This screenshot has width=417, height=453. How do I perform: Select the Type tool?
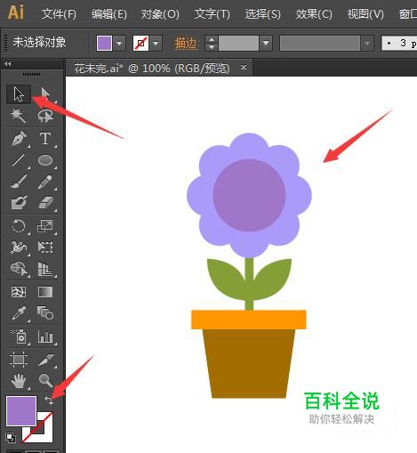coord(45,138)
